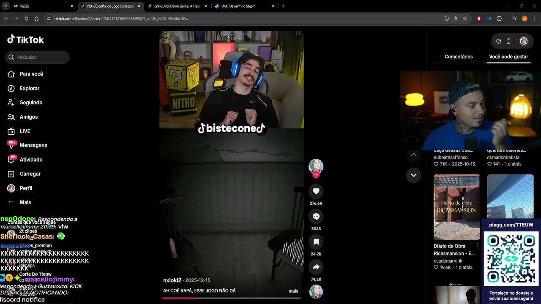This screenshot has width=541, height=304.
Task: Expand caption with mais link
Action: click(293, 291)
